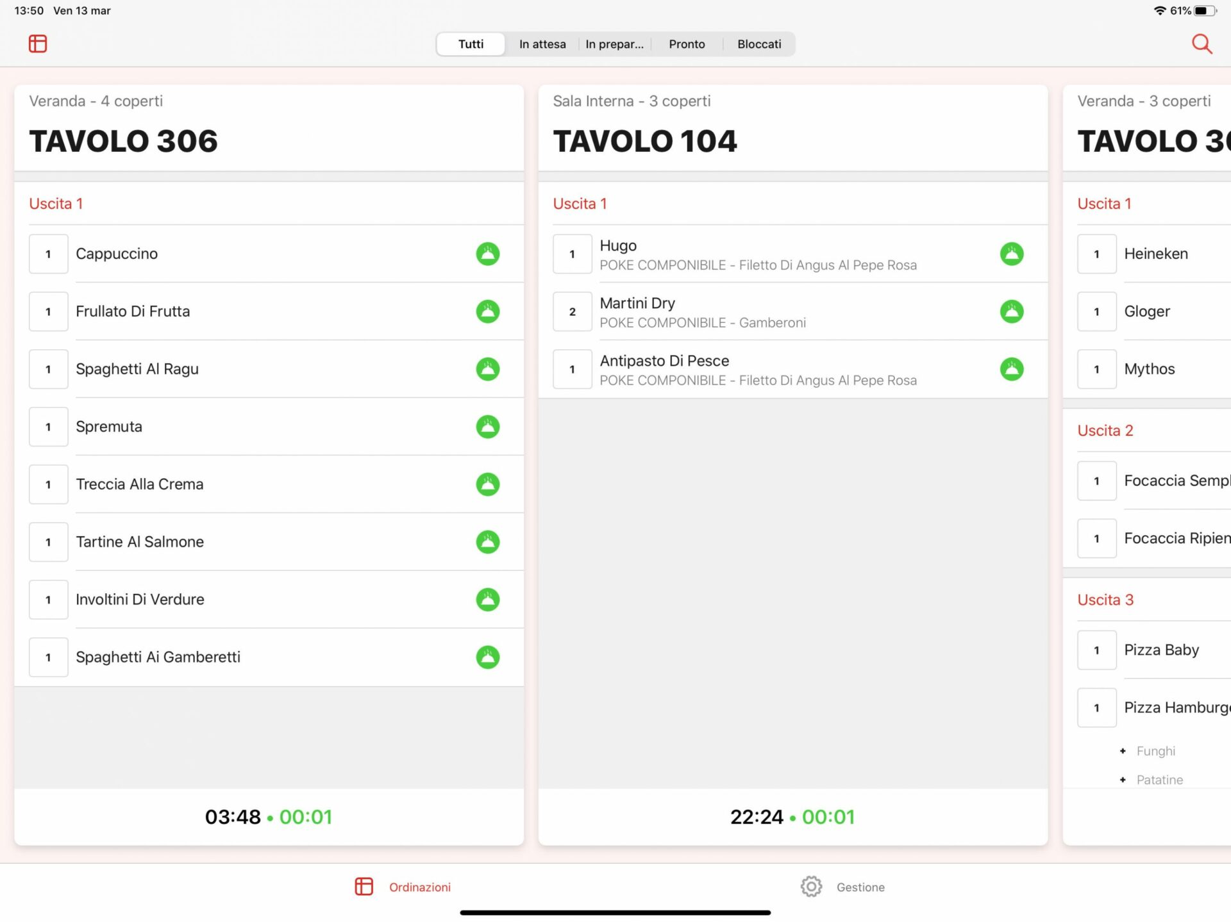This screenshot has height=922, width=1231.
Task: Switch to the Pronto tab
Action: tap(687, 44)
